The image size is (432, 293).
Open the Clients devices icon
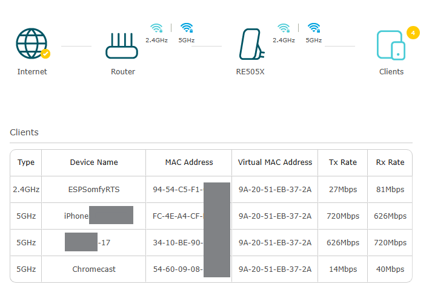pos(391,45)
